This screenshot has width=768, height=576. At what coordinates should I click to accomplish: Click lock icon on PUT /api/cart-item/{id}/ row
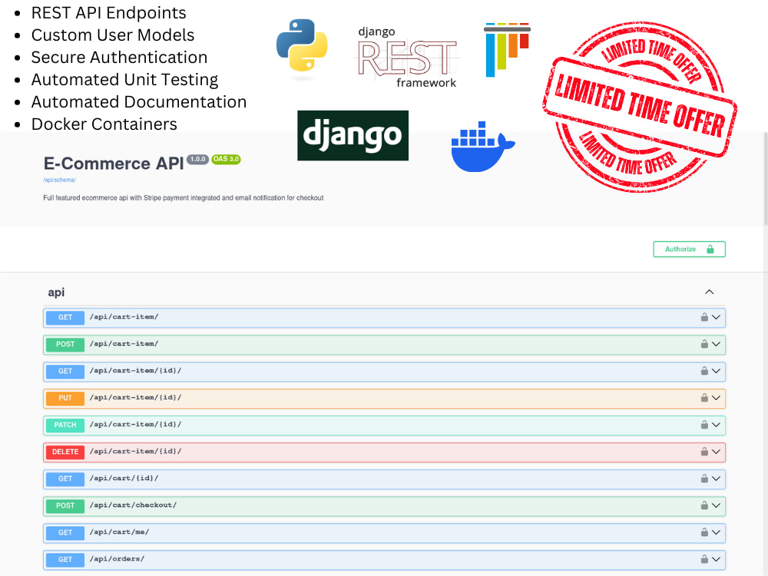tap(703, 398)
